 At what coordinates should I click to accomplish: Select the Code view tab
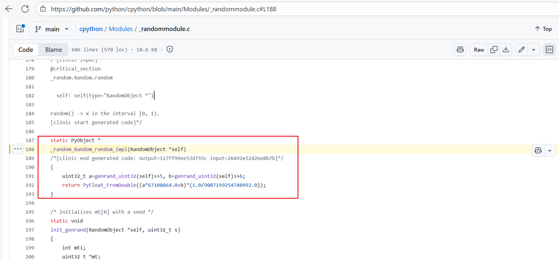coord(26,50)
